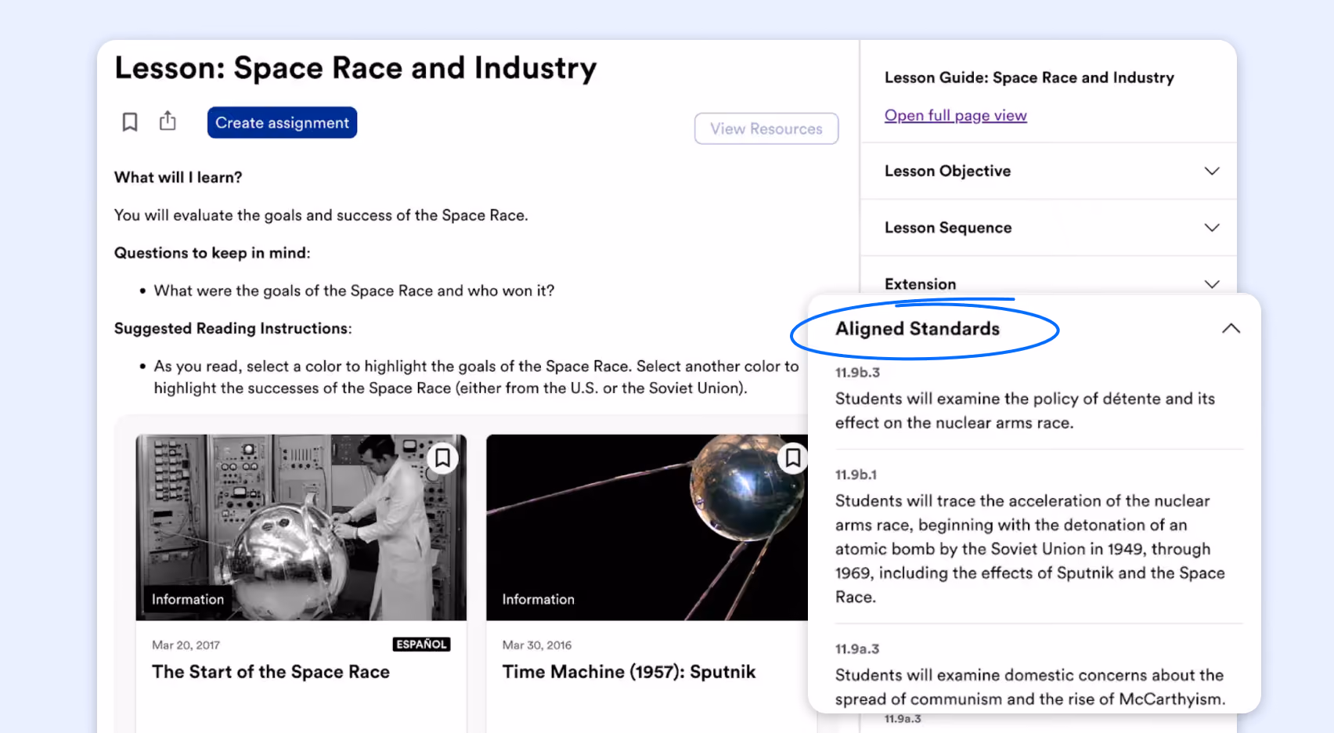Viewport: 1334px width, 733px height.
Task: Click the McCarthyism standard description
Action: click(1030, 687)
